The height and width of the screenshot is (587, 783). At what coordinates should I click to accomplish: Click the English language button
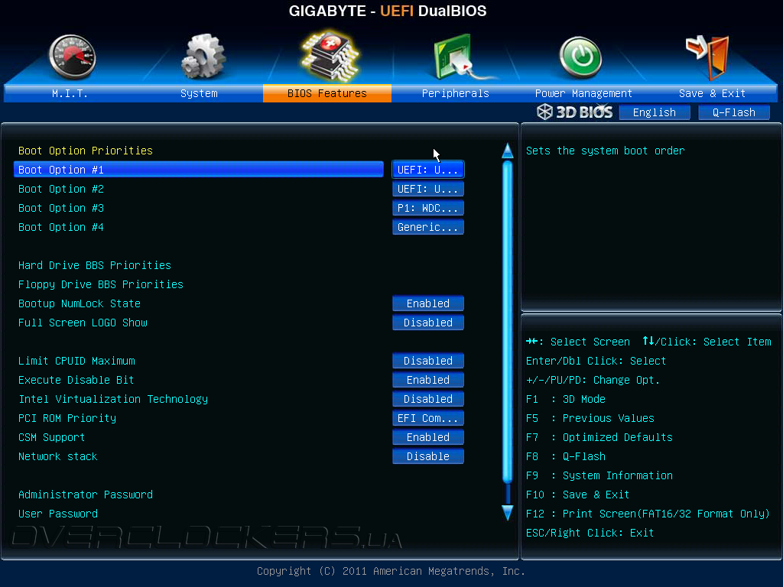(655, 112)
